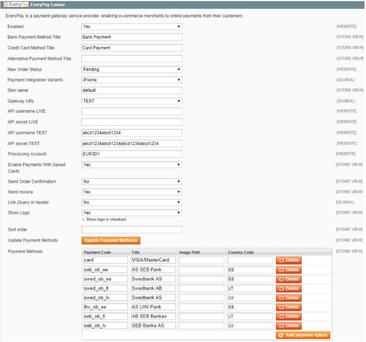Image resolution: width=366 pixels, height=342 pixels.
Task: Delete the swed_ob_ee payment method
Action: (x=289, y=279)
